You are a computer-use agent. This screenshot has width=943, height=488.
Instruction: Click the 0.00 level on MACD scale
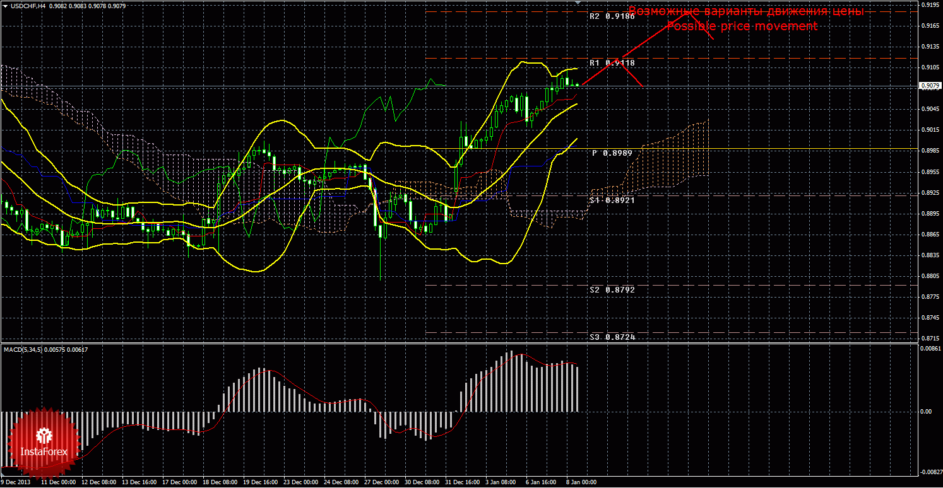pos(925,412)
